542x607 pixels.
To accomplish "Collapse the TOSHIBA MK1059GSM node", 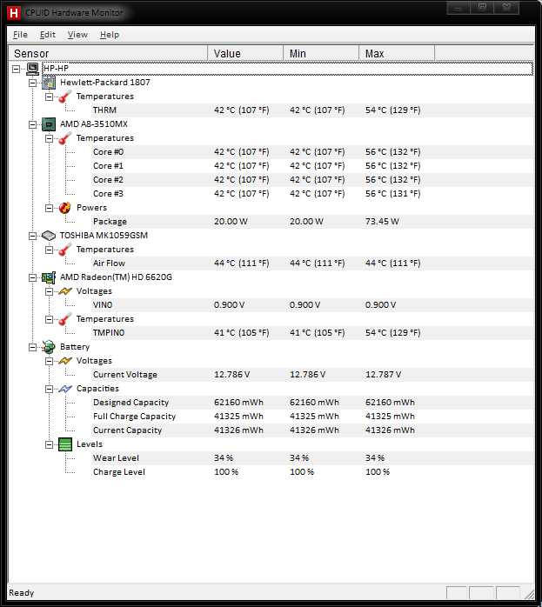I will [32, 237].
